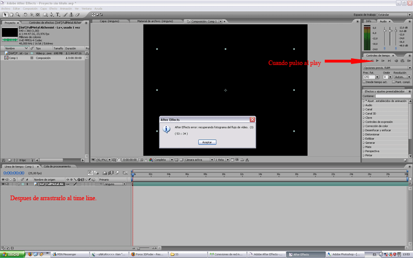Toggle audio of the FullMetal layer
The image size is (413, 258).
pos(7,184)
